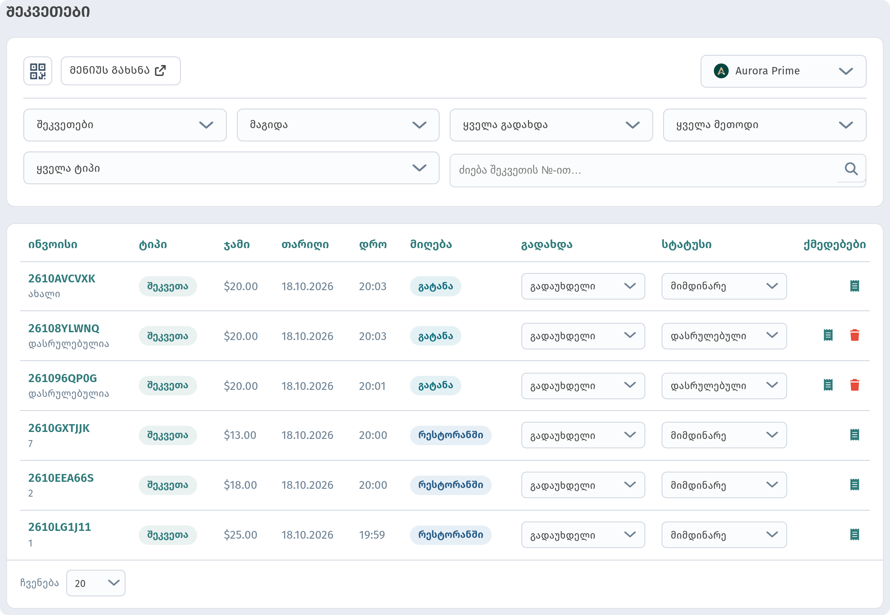Screen dimensions: 890x615
Task: Click the search magnifier icon
Action: click(x=851, y=169)
